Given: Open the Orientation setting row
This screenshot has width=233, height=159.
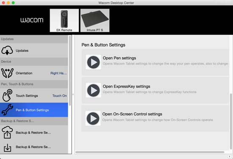Looking at the screenshot, I should coord(34,73).
